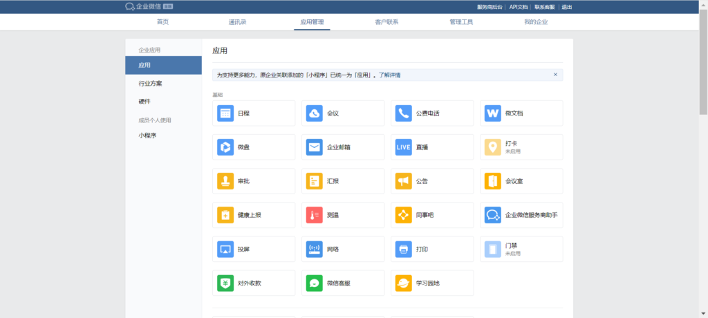Viewport: 708px width, 318px height.
Task: Go to the 首页 tab
Action: [x=162, y=22]
